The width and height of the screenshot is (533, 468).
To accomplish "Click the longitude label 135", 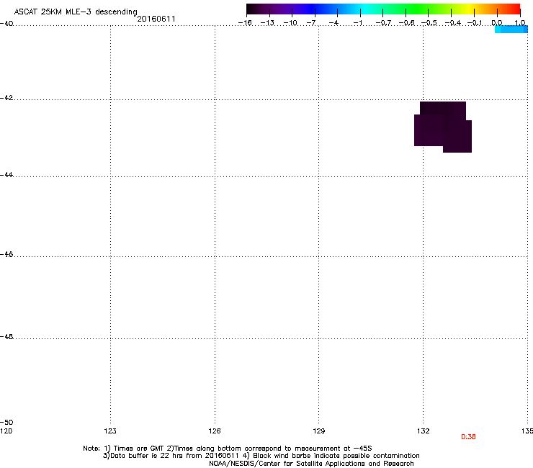I will [527, 431].
